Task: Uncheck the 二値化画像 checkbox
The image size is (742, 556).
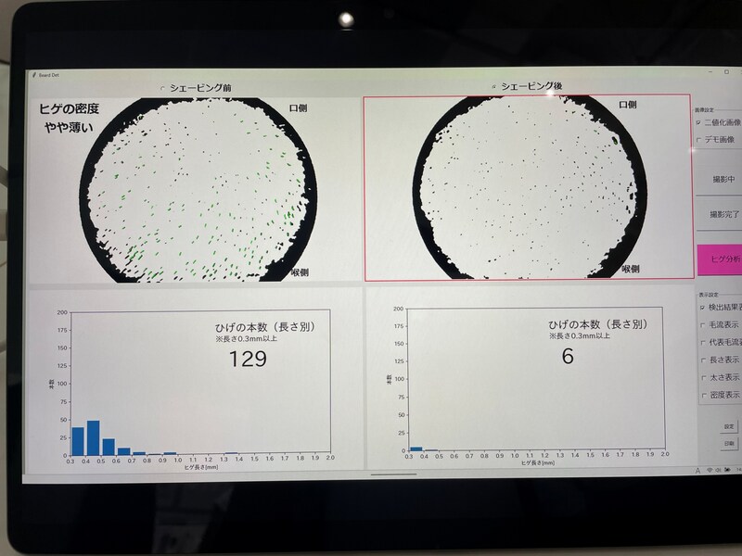Action: pyautogui.click(x=698, y=122)
